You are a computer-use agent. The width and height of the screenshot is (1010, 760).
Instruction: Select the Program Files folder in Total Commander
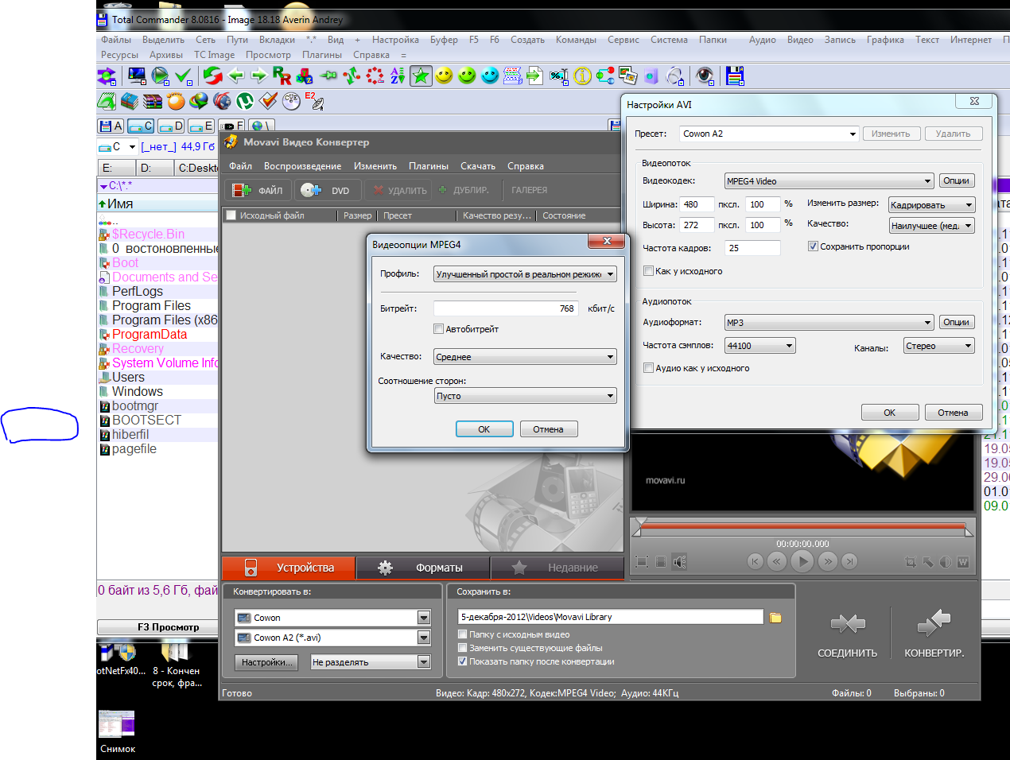pyautogui.click(x=151, y=305)
